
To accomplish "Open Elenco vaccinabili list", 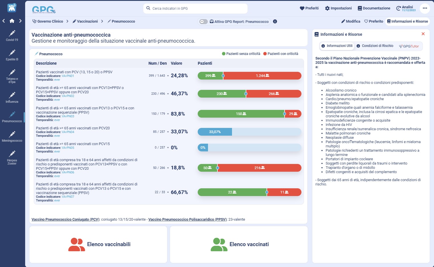I will click(98, 244).
